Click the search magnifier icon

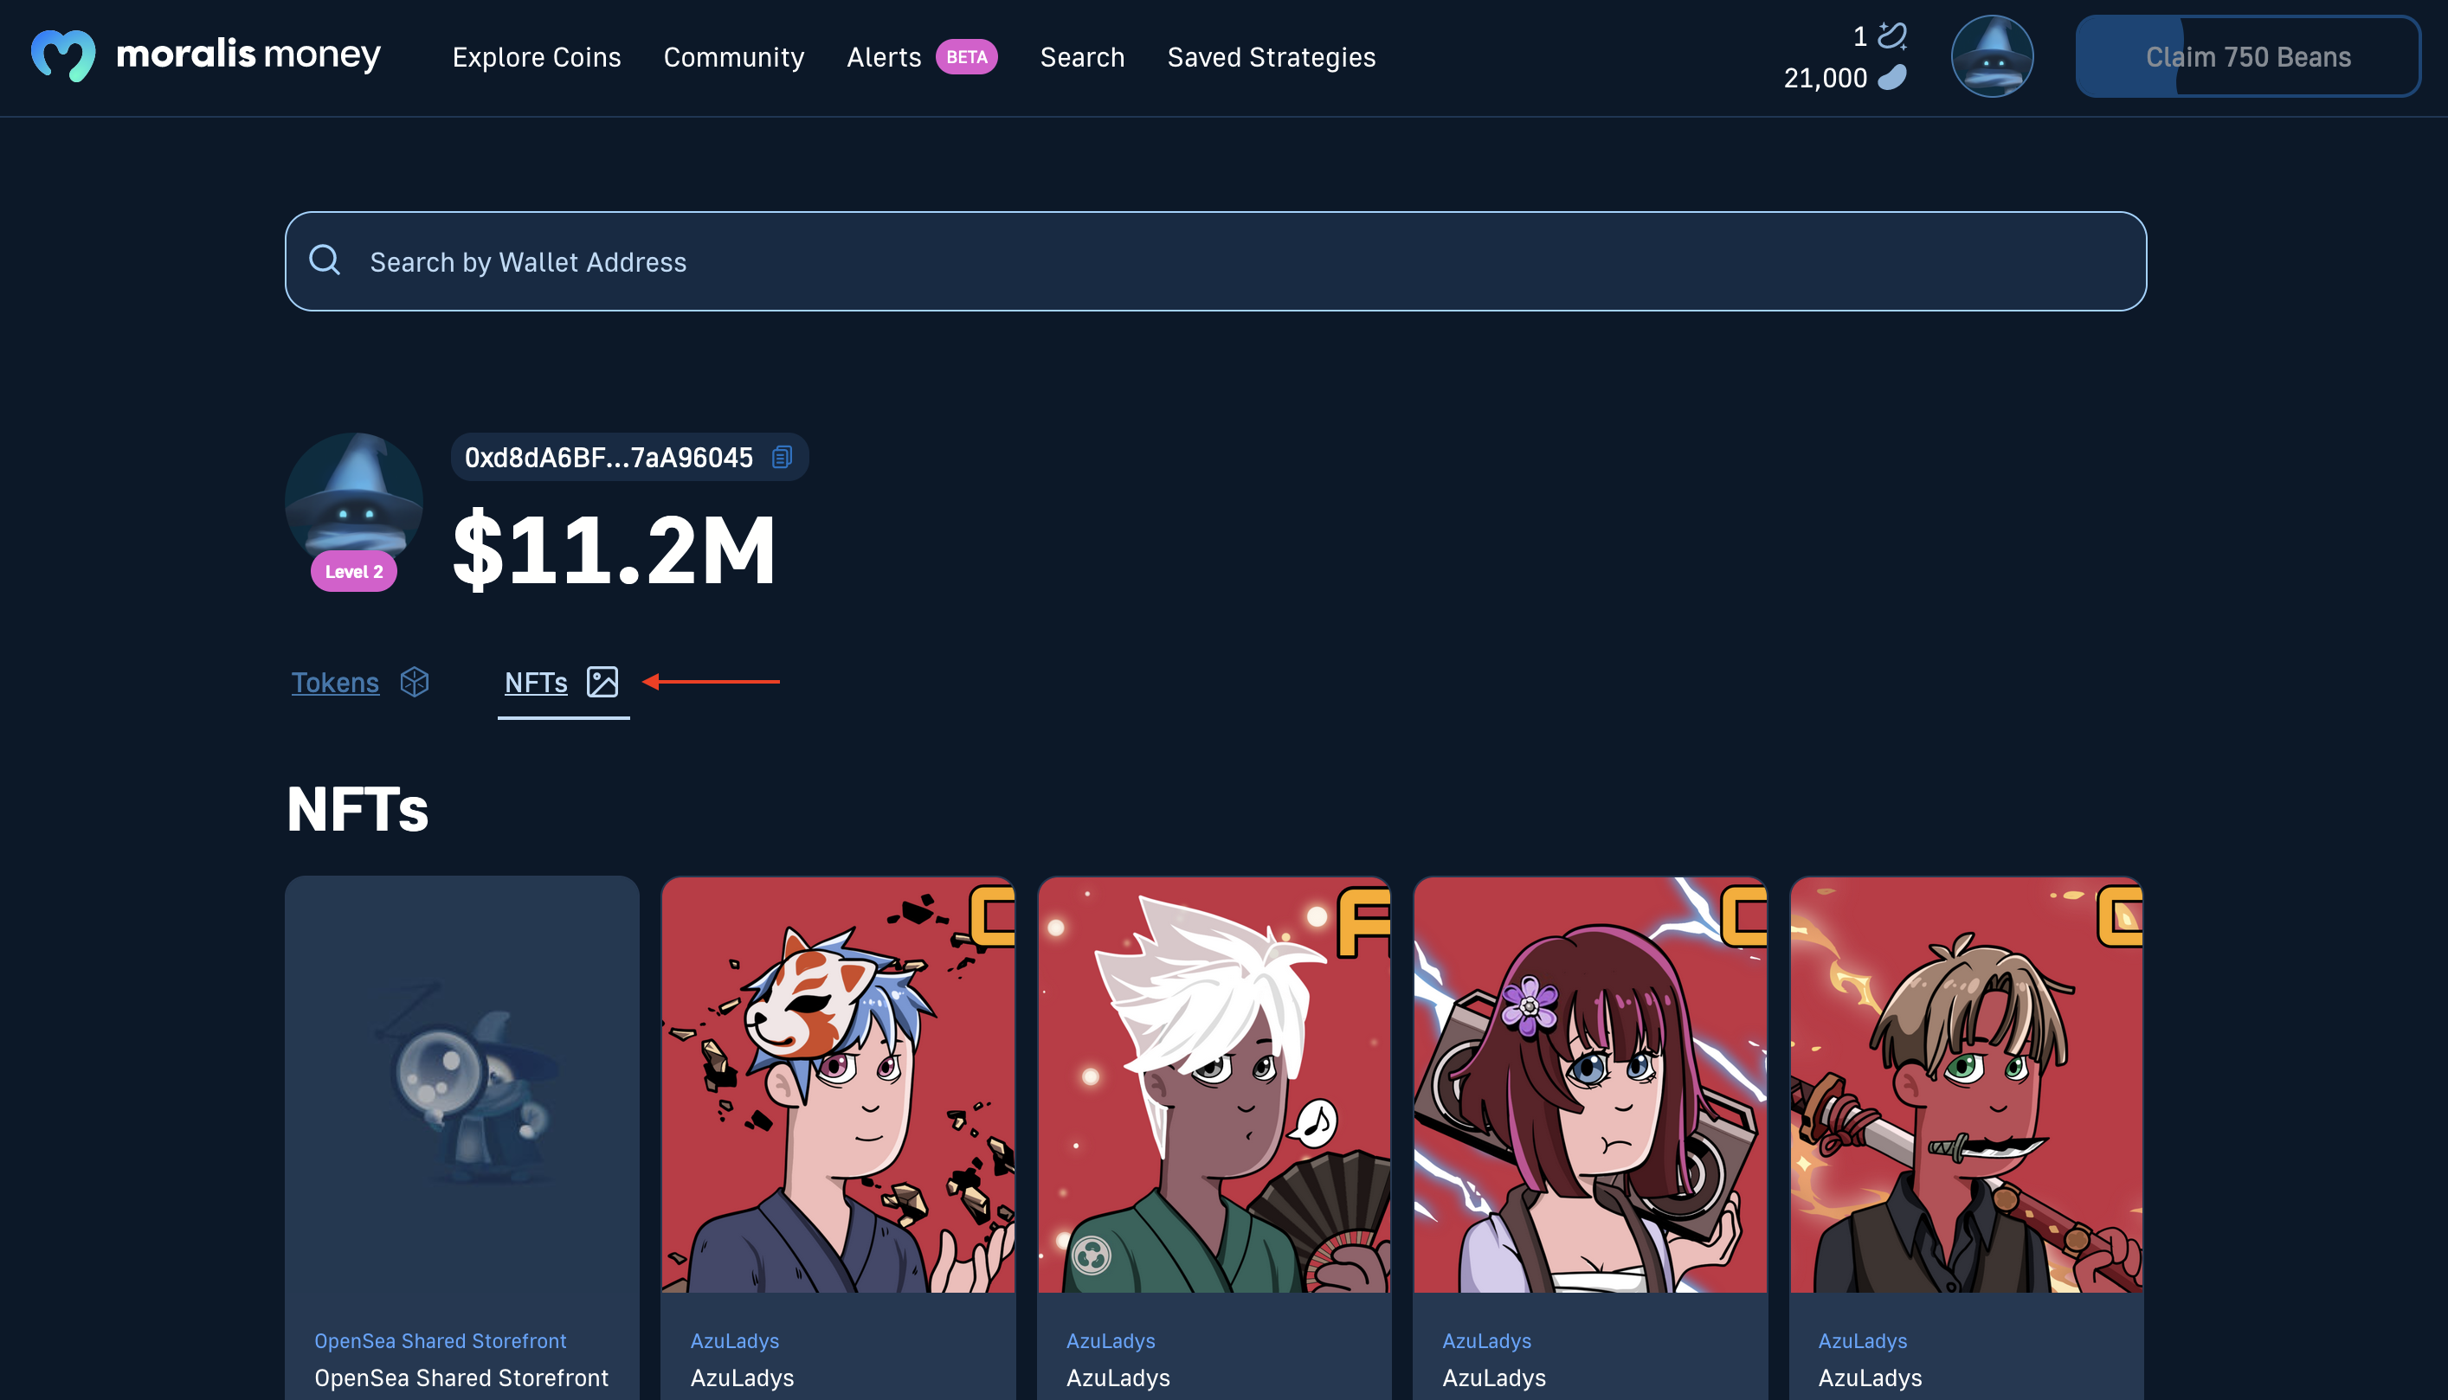[x=325, y=260]
